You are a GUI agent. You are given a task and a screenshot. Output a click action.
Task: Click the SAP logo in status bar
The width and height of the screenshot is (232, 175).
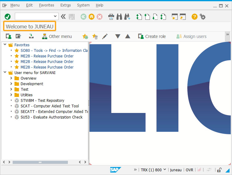point(116,170)
